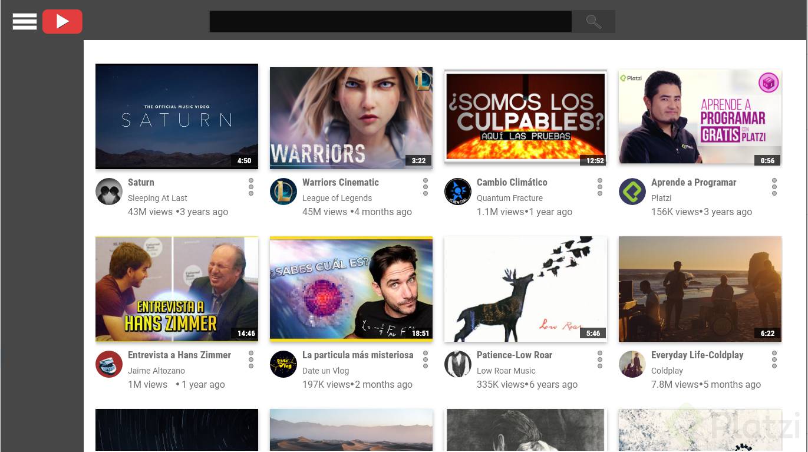
Task: Open options menu for Saturn video
Action: [x=251, y=187]
